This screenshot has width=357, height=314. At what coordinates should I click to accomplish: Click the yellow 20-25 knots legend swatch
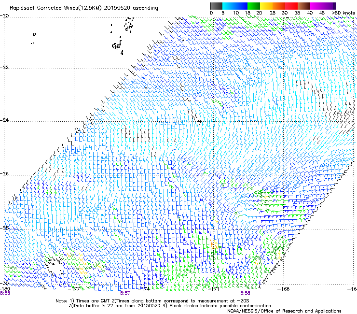(266, 6)
